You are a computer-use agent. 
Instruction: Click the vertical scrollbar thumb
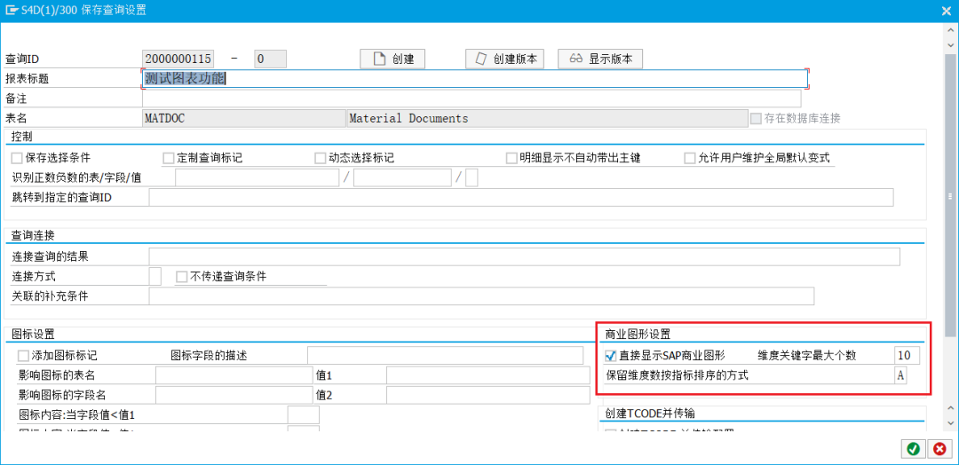[x=950, y=195]
